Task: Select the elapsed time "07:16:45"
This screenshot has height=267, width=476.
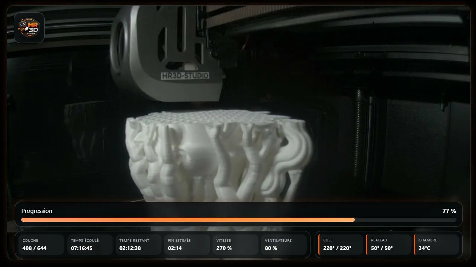Action: click(82, 248)
